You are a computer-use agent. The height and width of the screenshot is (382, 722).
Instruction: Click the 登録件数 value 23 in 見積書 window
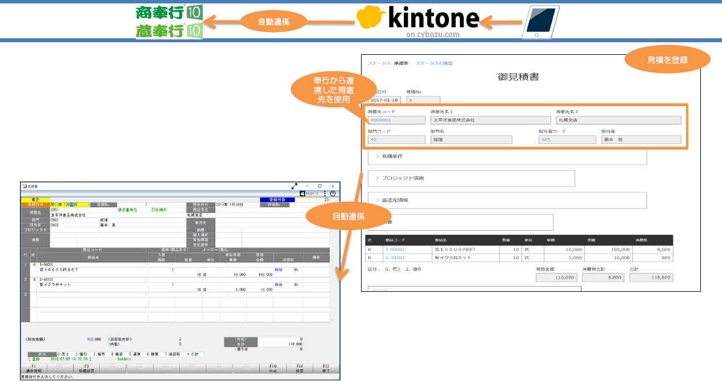point(326,200)
